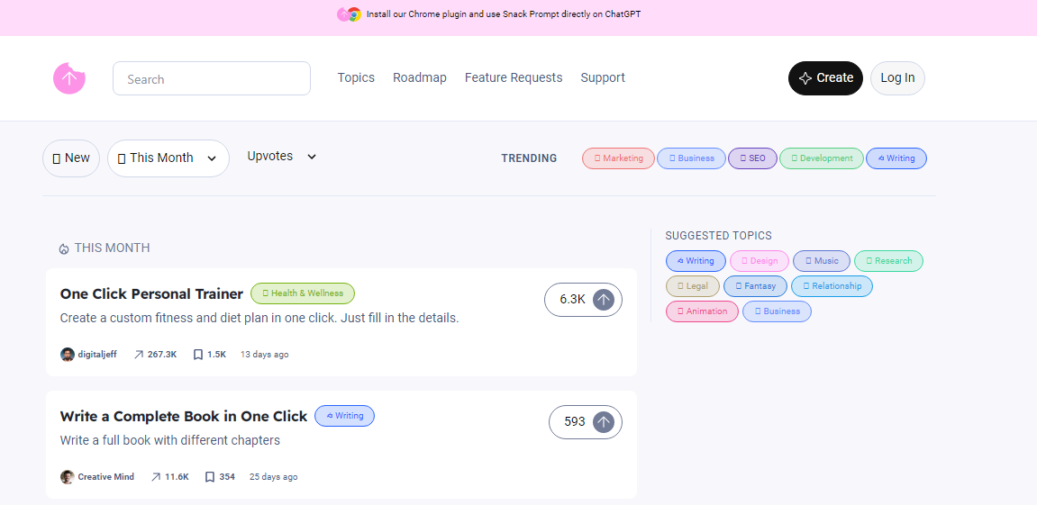
Task: Click the Health & Wellness tag
Action: click(x=303, y=293)
